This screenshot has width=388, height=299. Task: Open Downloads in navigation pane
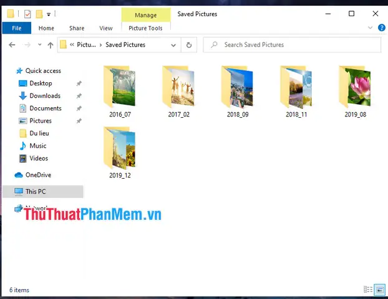click(x=45, y=96)
